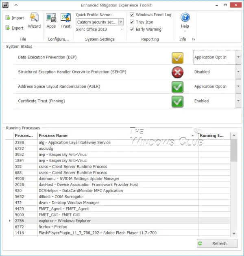This screenshot has height=256, width=244.
Task: Click the Export configuration option
Action: point(14,28)
